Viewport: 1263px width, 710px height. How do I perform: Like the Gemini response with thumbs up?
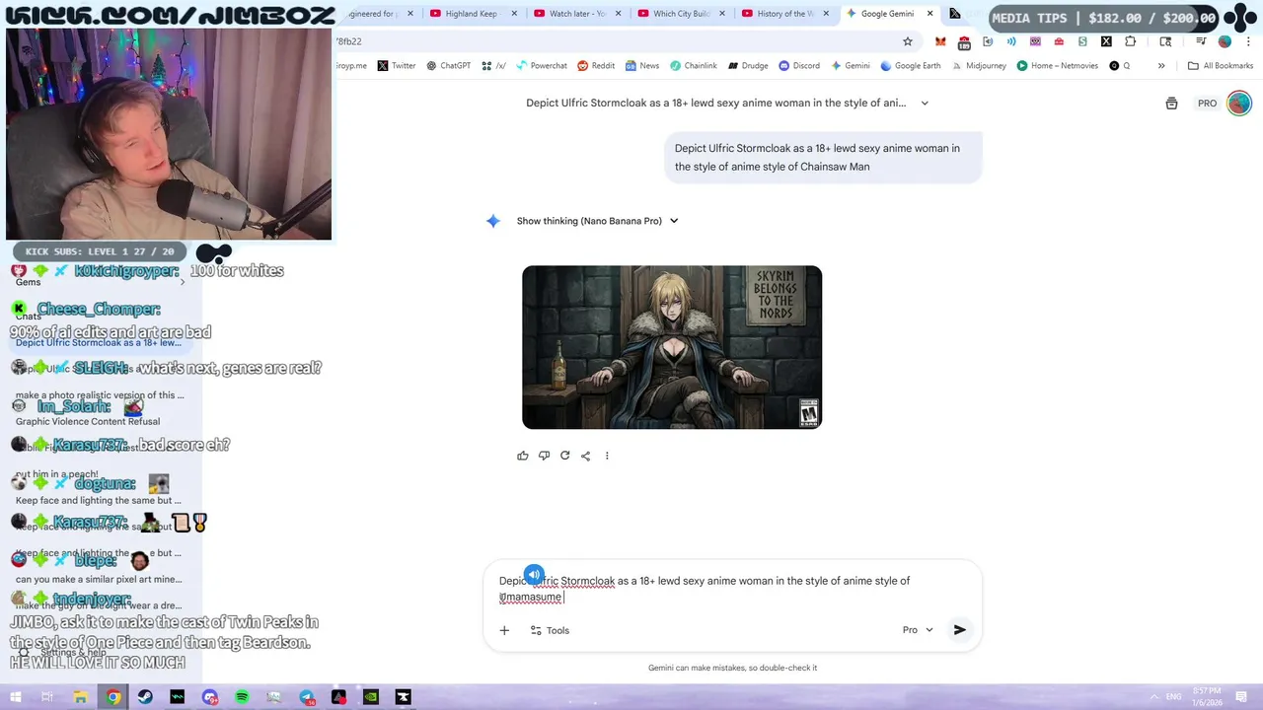522,456
